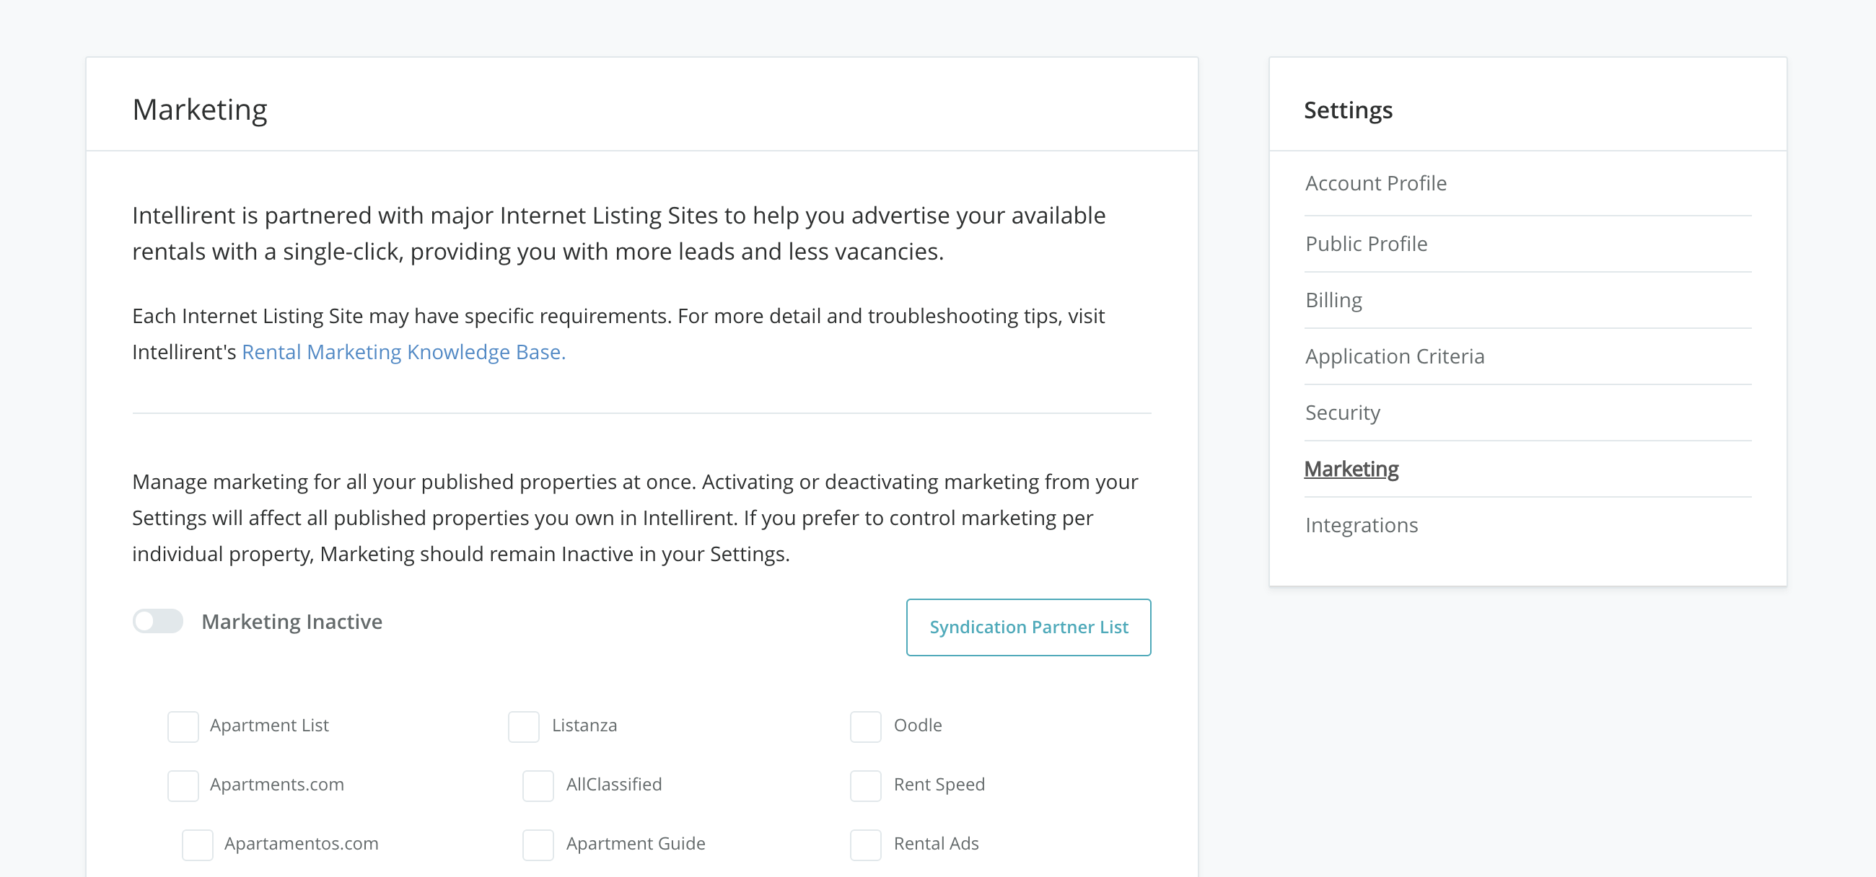Tick the Rent Speed checkbox

865,785
